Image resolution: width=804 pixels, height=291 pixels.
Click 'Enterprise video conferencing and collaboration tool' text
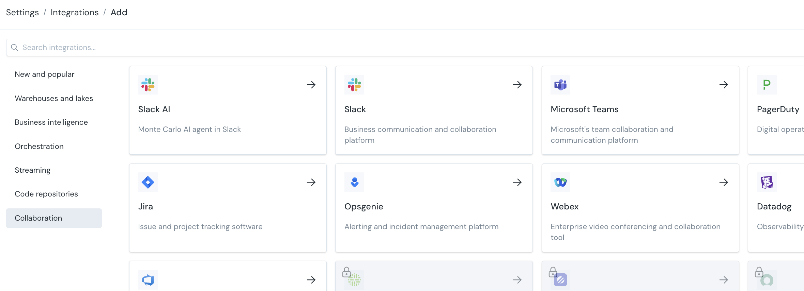[636, 232]
